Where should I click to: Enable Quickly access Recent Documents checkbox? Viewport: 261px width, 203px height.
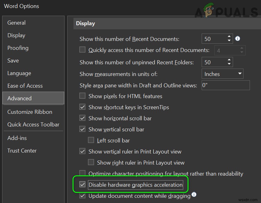click(82, 50)
